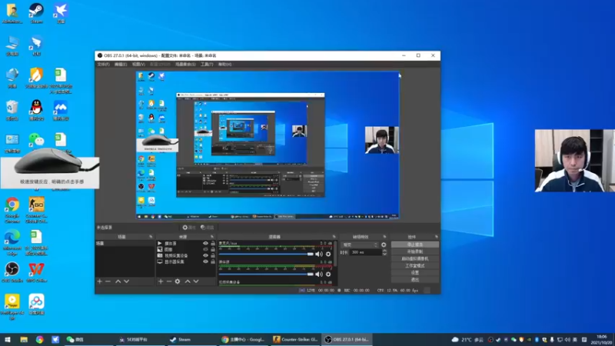The width and height of the screenshot is (615, 346).
Task: Open Counter-Strike Global Offensive desktop icon
Action: pyautogui.click(x=36, y=209)
